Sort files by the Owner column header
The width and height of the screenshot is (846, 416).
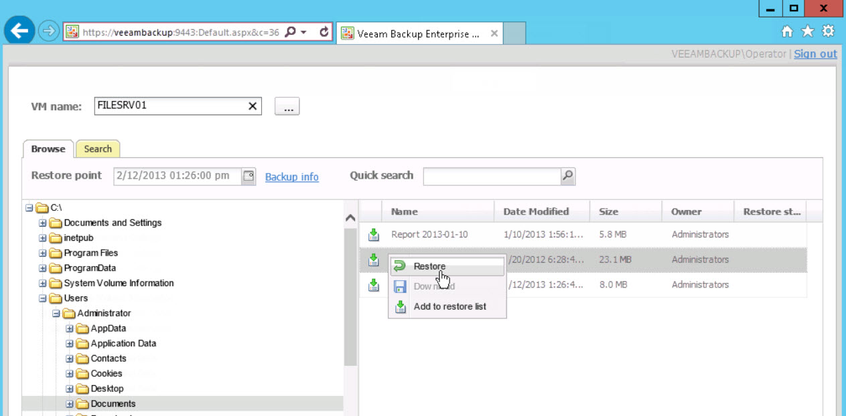point(698,211)
